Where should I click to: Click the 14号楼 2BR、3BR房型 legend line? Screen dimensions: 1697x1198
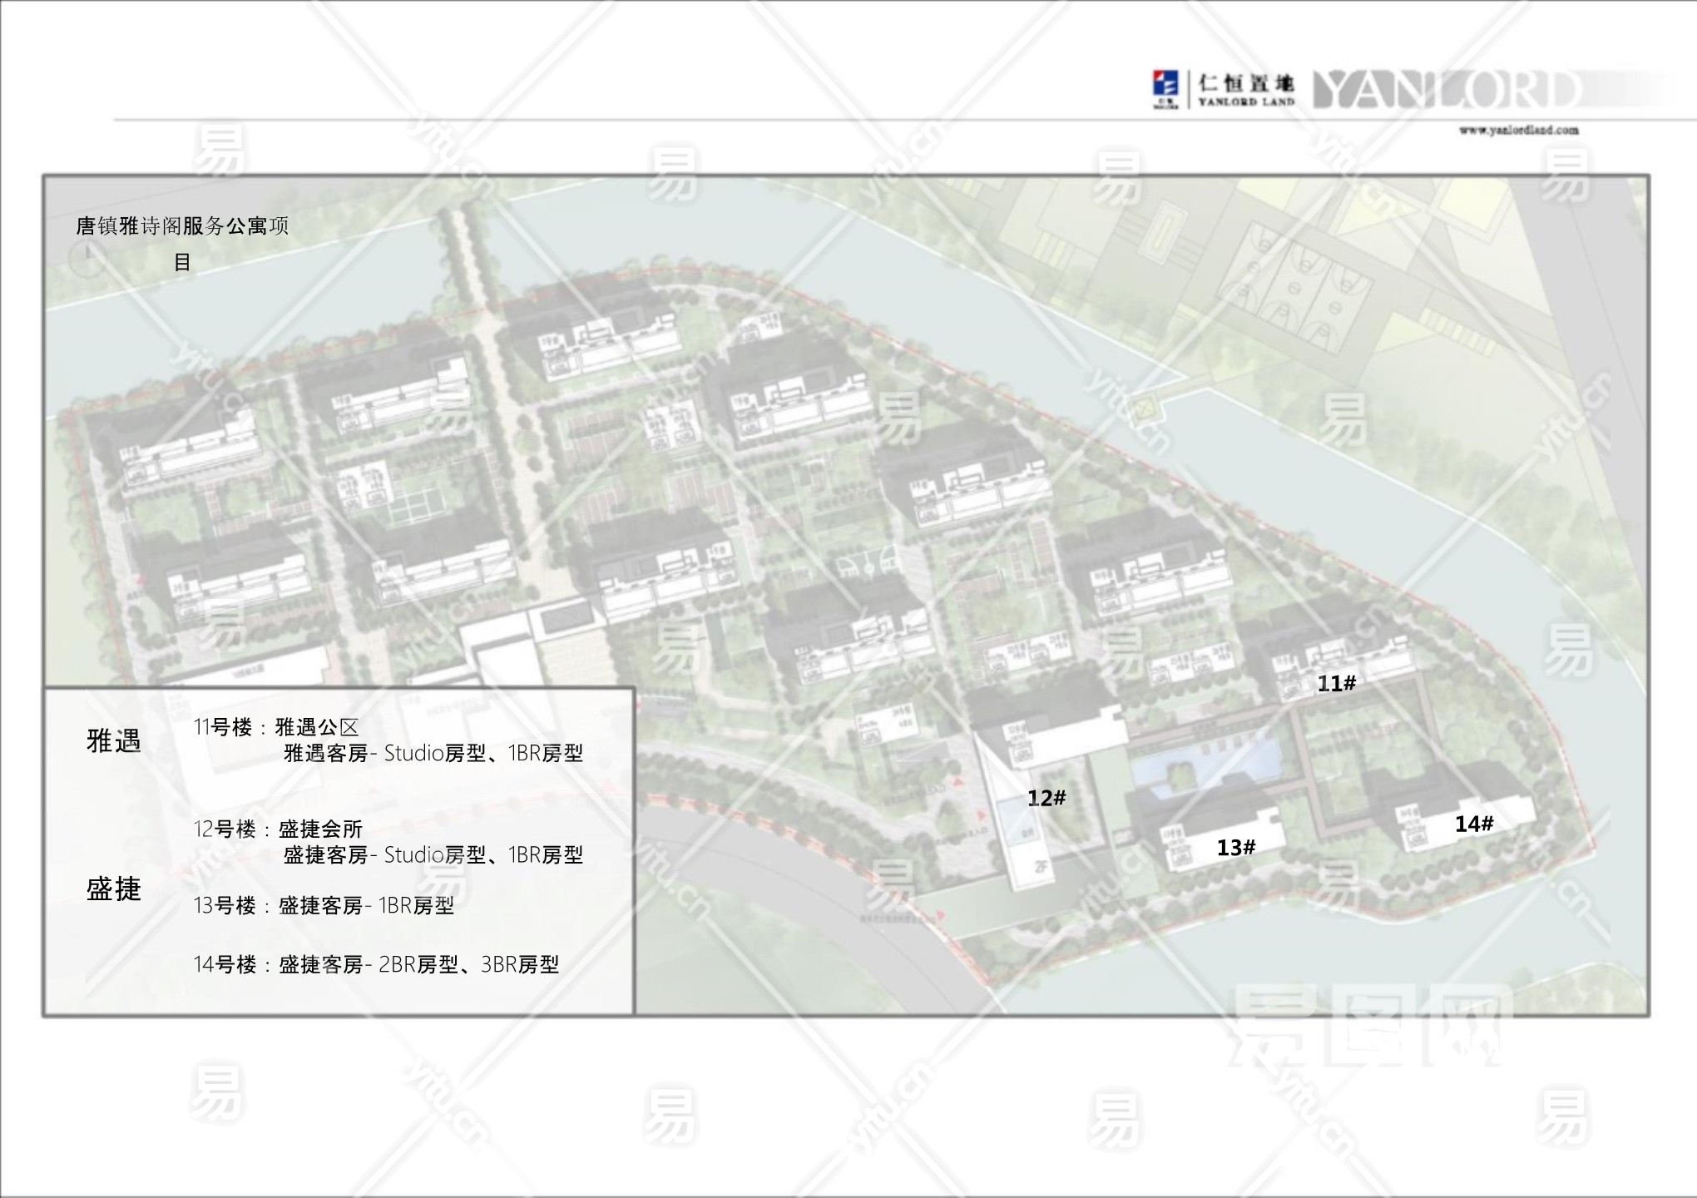coord(376,964)
